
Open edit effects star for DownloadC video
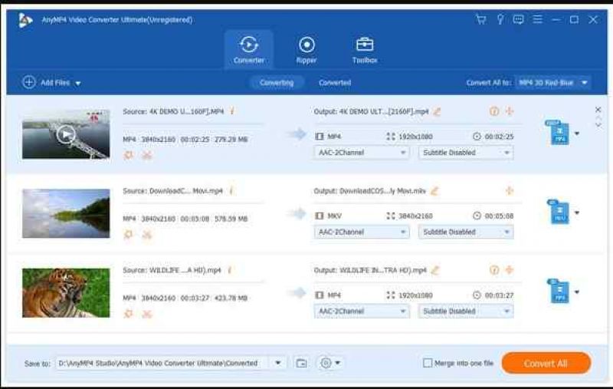click(128, 235)
